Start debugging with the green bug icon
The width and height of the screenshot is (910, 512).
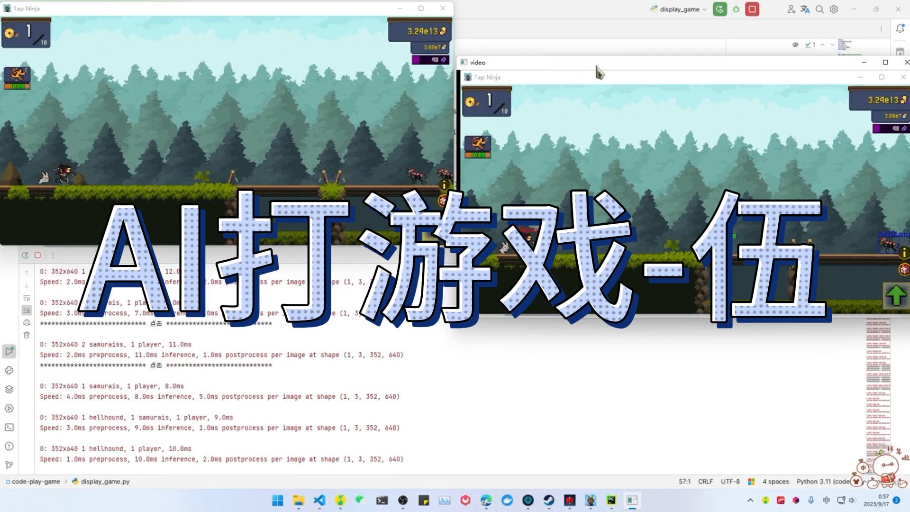[736, 9]
